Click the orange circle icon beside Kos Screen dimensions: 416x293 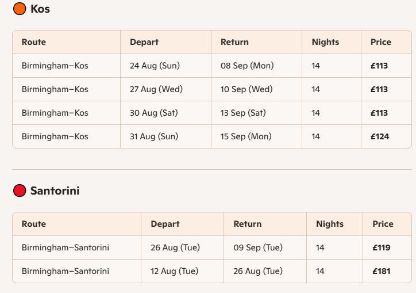point(20,9)
